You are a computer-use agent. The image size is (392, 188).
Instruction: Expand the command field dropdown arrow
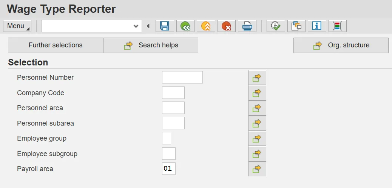tap(136, 26)
